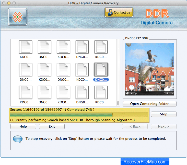Viewport: 187px width, 165px height.
Task: Click the "Sectors 11640192 of 15662997" status text
Action: (36, 109)
